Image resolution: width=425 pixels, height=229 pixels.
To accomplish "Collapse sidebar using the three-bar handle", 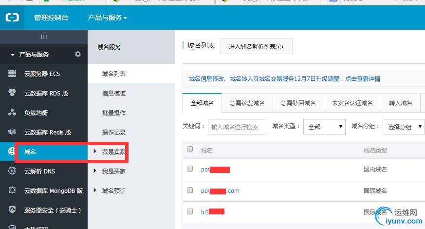I will 44,37.
